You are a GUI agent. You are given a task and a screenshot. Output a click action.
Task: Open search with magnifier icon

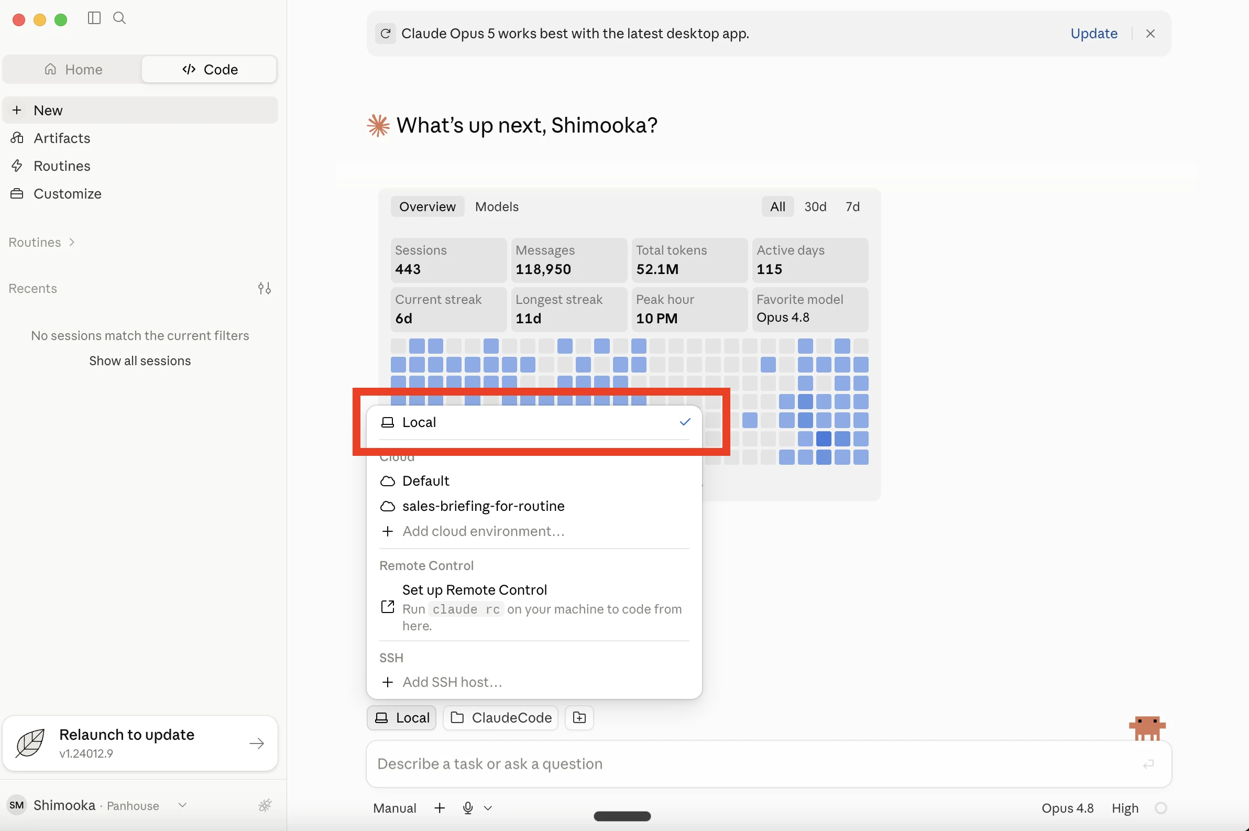pos(120,18)
